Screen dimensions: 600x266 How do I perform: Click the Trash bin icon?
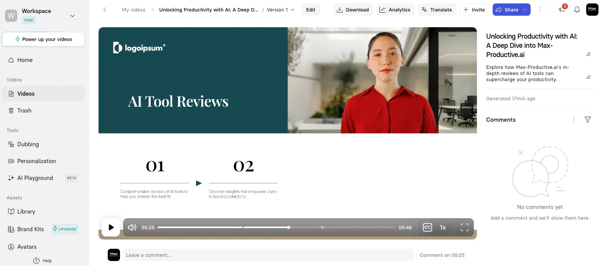(x=11, y=111)
